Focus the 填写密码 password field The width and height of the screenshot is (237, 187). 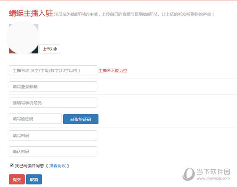click(x=53, y=136)
